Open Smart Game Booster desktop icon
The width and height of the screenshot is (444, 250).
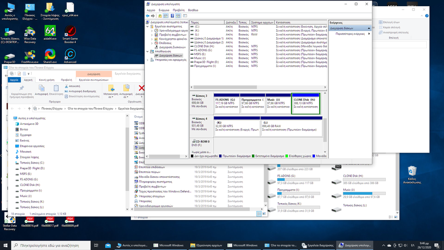click(70, 32)
